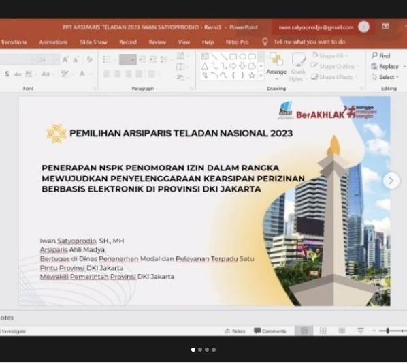Select the Oval shape in gallery

tap(242, 56)
